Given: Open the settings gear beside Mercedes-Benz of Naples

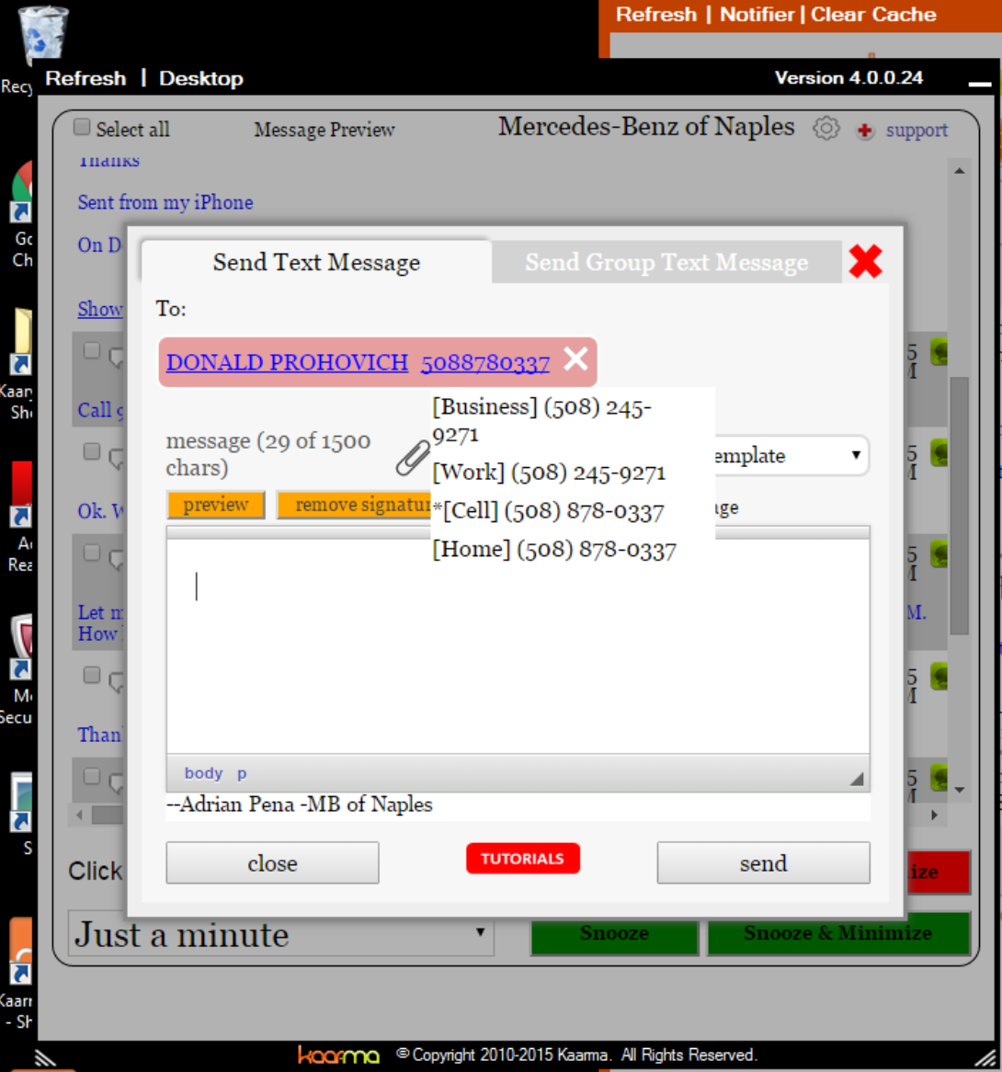Looking at the screenshot, I should point(826,128).
